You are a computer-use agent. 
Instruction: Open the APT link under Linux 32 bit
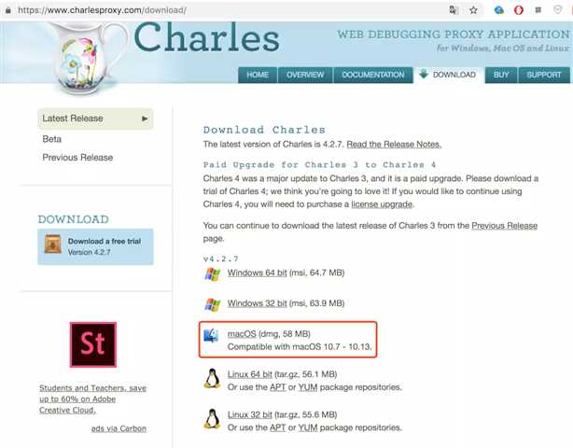click(x=277, y=427)
